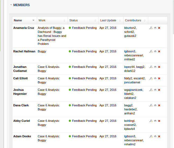Click the view icon for Abby Curiel
Viewport: 174px width, 148px height.
coord(151,121)
